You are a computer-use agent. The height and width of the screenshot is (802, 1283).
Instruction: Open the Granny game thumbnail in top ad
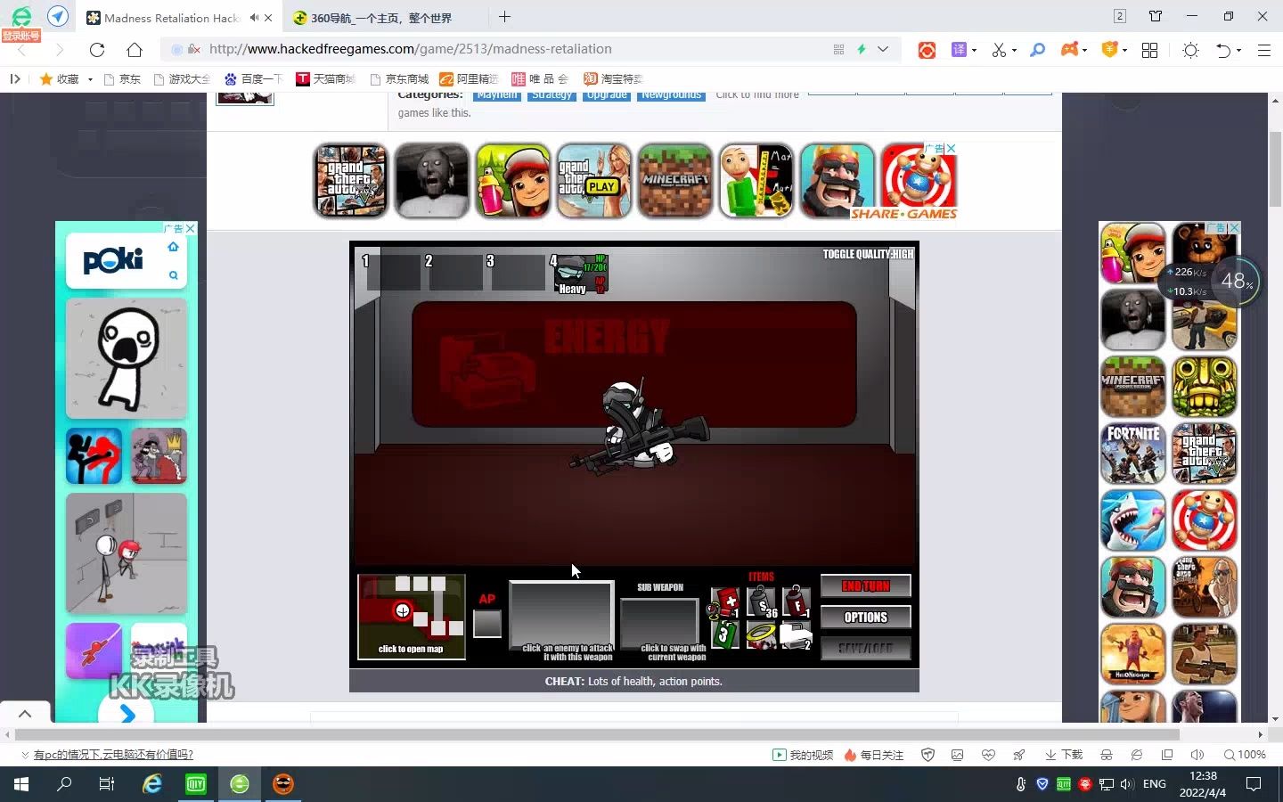tap(432, 181)
